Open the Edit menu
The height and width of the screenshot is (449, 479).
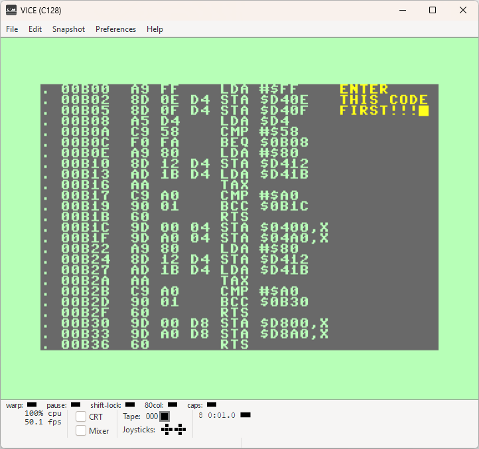[35, 29]
